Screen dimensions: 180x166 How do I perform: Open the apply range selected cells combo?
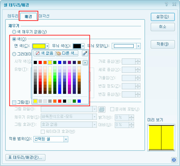(51, 139)
